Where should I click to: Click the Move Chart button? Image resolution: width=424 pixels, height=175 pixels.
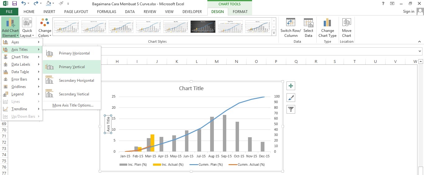coord(346,27)
